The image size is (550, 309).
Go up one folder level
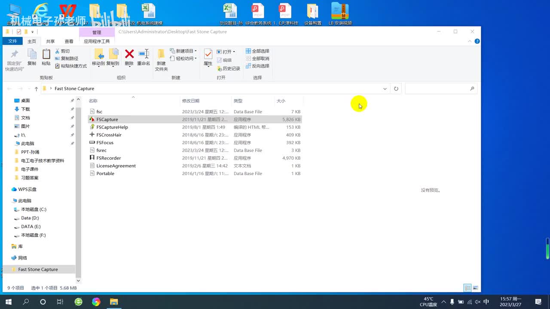click(36, 89)
